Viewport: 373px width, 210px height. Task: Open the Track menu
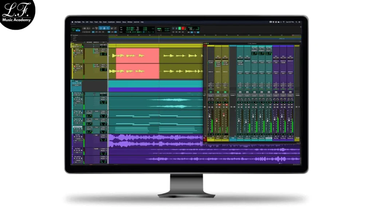(x=96, y=22)
